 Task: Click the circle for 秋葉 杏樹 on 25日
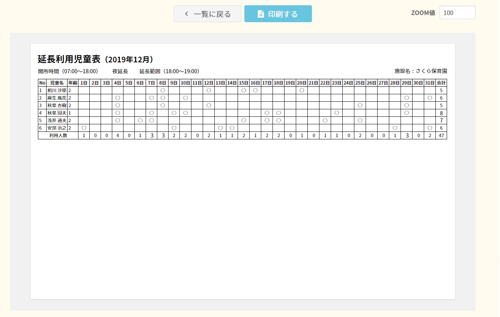(360, 106)
